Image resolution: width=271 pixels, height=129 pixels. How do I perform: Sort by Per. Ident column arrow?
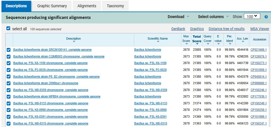[229, 44]
